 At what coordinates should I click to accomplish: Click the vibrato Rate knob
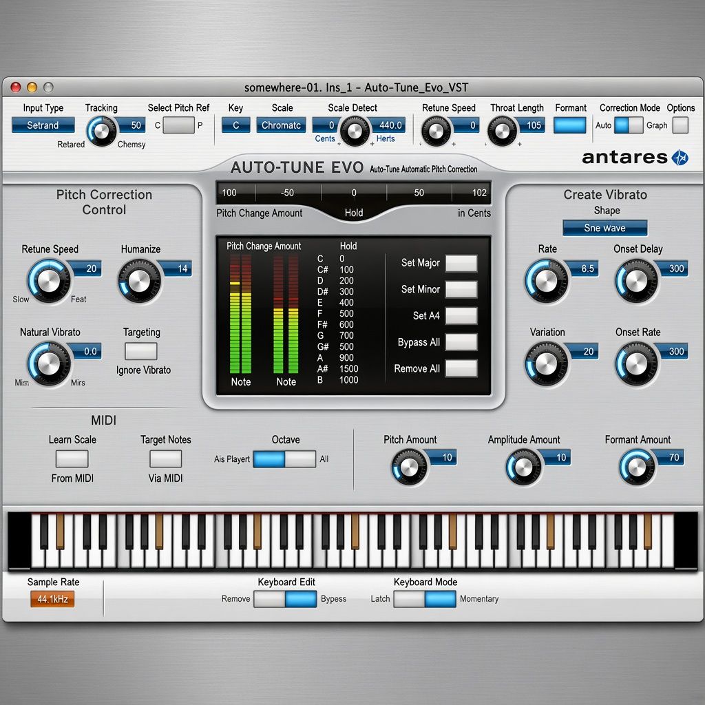[546, 281]
